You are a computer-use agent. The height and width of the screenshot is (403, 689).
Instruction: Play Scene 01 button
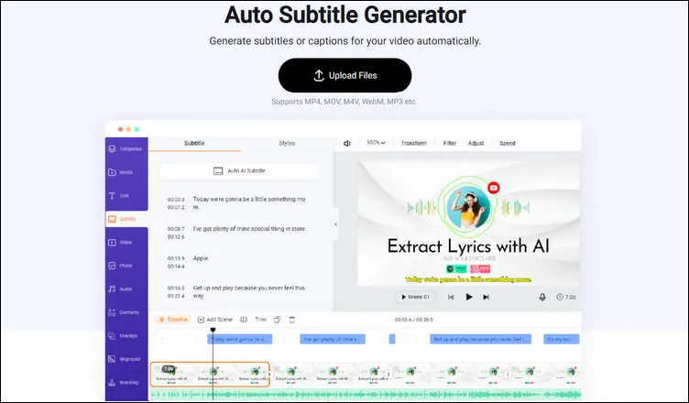click(x=415, y=297)
